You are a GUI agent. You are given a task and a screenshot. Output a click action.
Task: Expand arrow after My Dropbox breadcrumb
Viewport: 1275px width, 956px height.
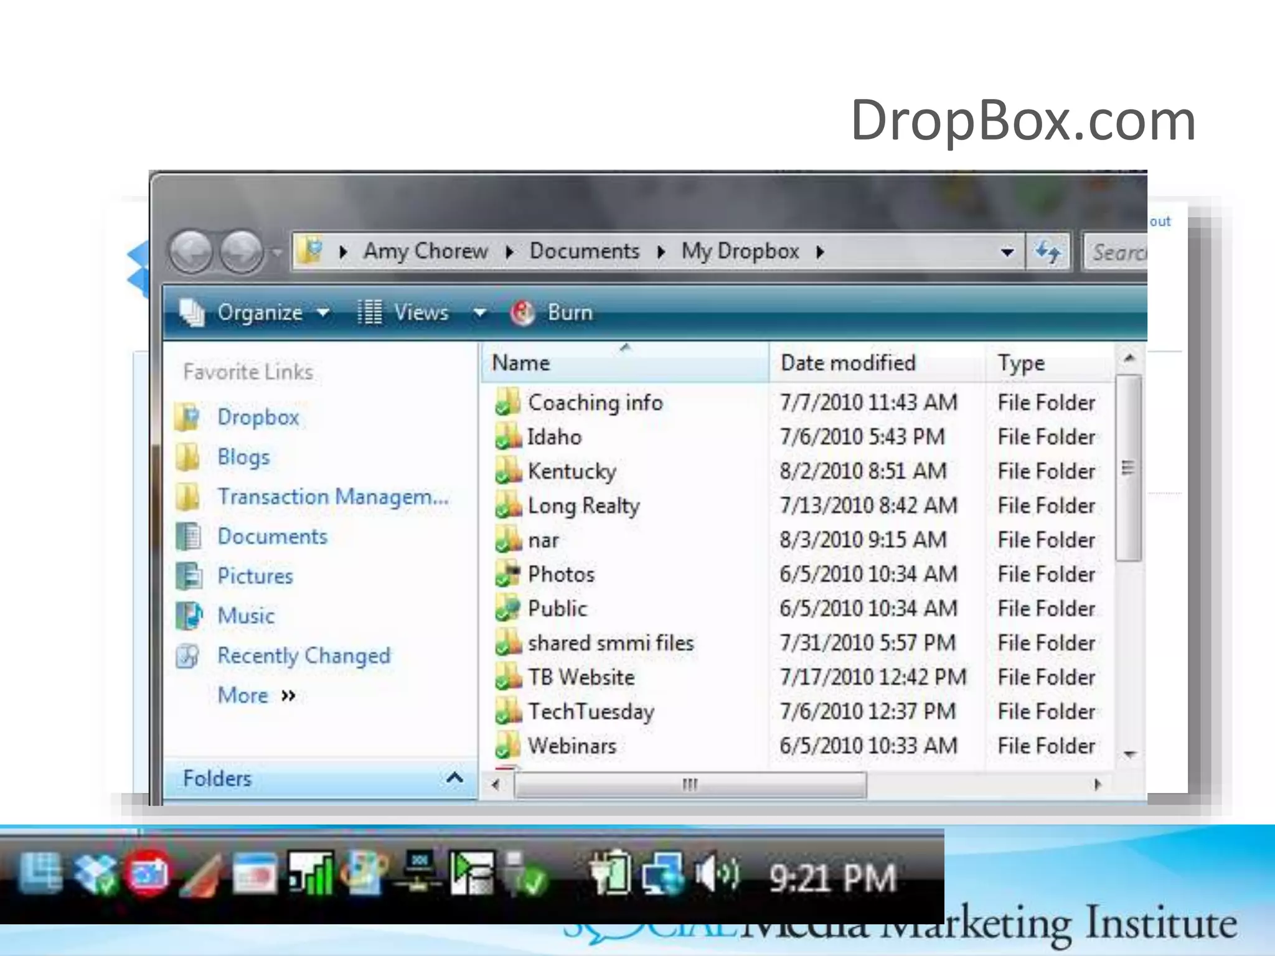click(820, 252)
